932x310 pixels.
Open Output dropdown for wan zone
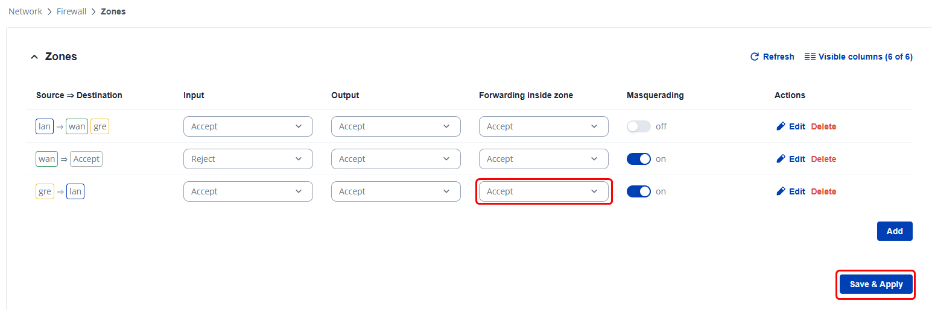click(x=396, y=159)
